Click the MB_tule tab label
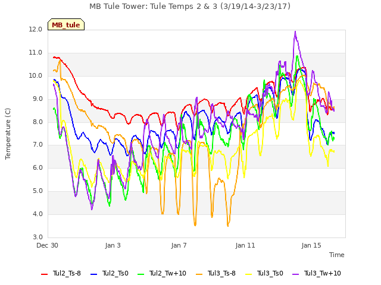Viewport: 381px width, 285px height. 66,25
